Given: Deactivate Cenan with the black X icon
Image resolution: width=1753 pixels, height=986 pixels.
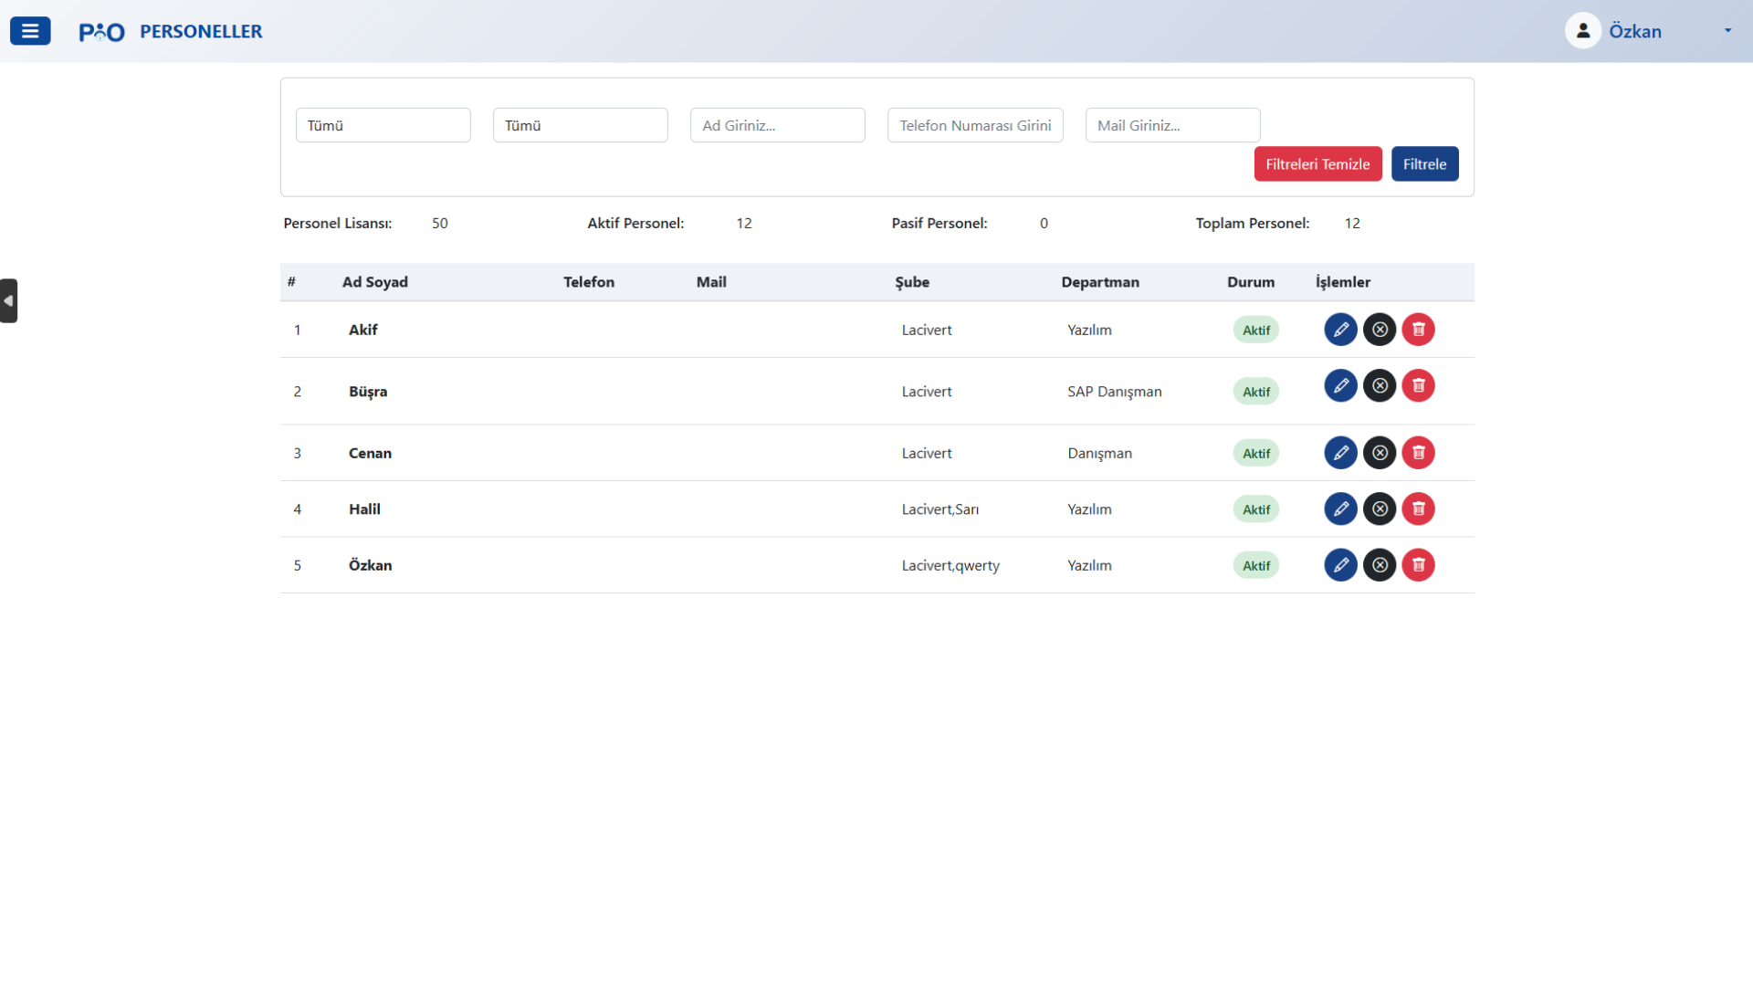Looking at the screenshot, I should (x=1380, y=453).
